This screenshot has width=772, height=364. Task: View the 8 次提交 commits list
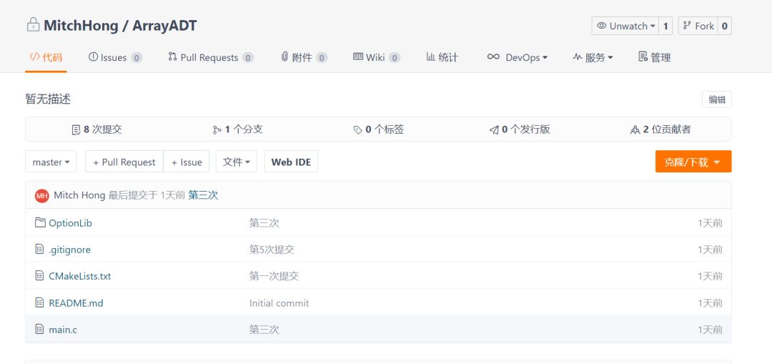(97, 129)
